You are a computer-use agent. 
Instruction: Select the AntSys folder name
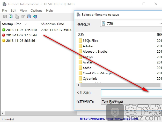[88, 57]
